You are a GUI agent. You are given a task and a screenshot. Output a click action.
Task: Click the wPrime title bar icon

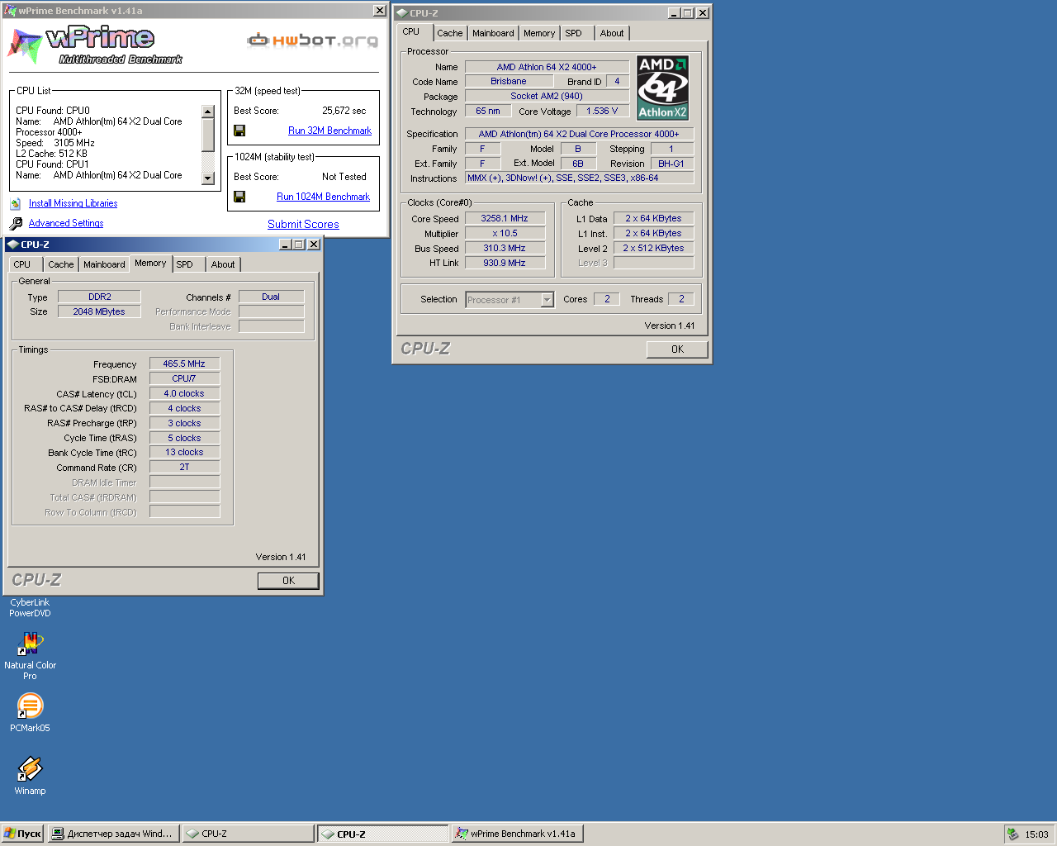pos(10,11)
